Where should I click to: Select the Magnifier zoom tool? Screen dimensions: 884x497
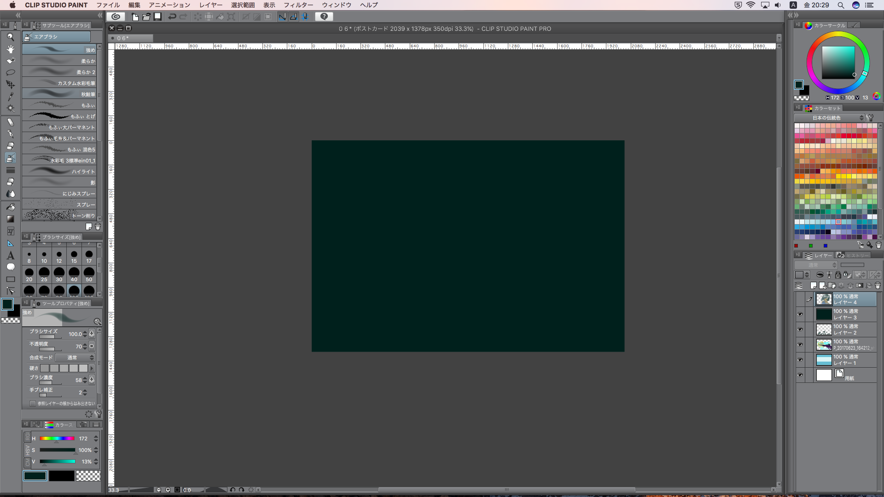pos(10,37)
